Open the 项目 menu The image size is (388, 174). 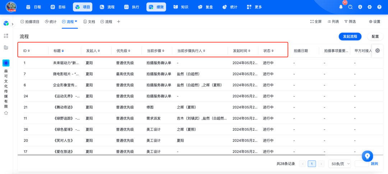point(83,7)
